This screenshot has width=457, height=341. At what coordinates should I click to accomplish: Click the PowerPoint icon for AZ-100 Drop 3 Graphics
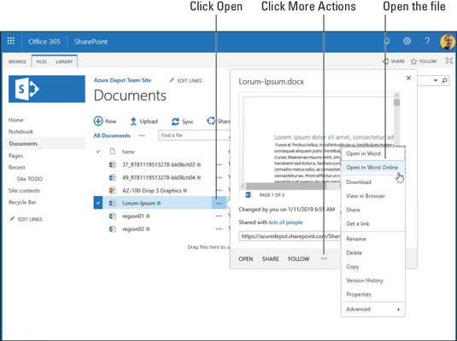pyautogui.click(x=113, y=190)
